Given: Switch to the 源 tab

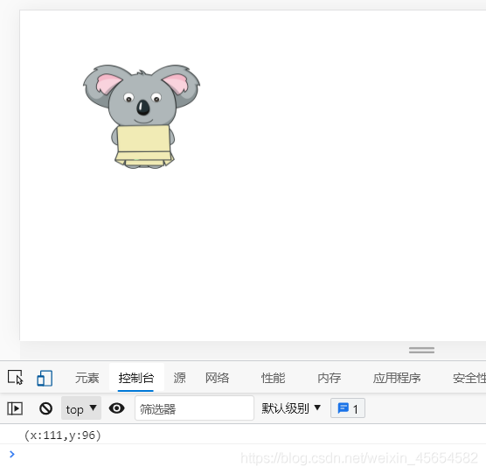Looking at the screenshot, I should [179, 378].
